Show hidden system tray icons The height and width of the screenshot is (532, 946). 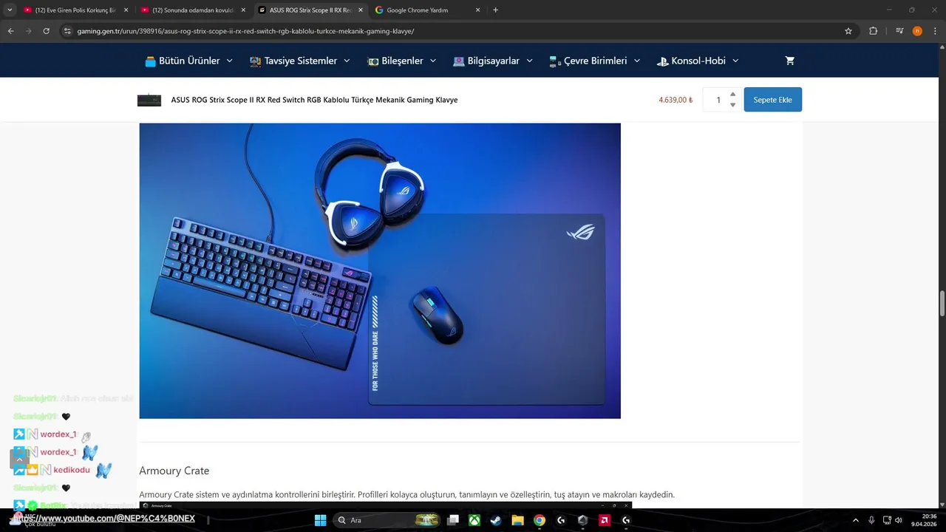click(x=856, y=520)
